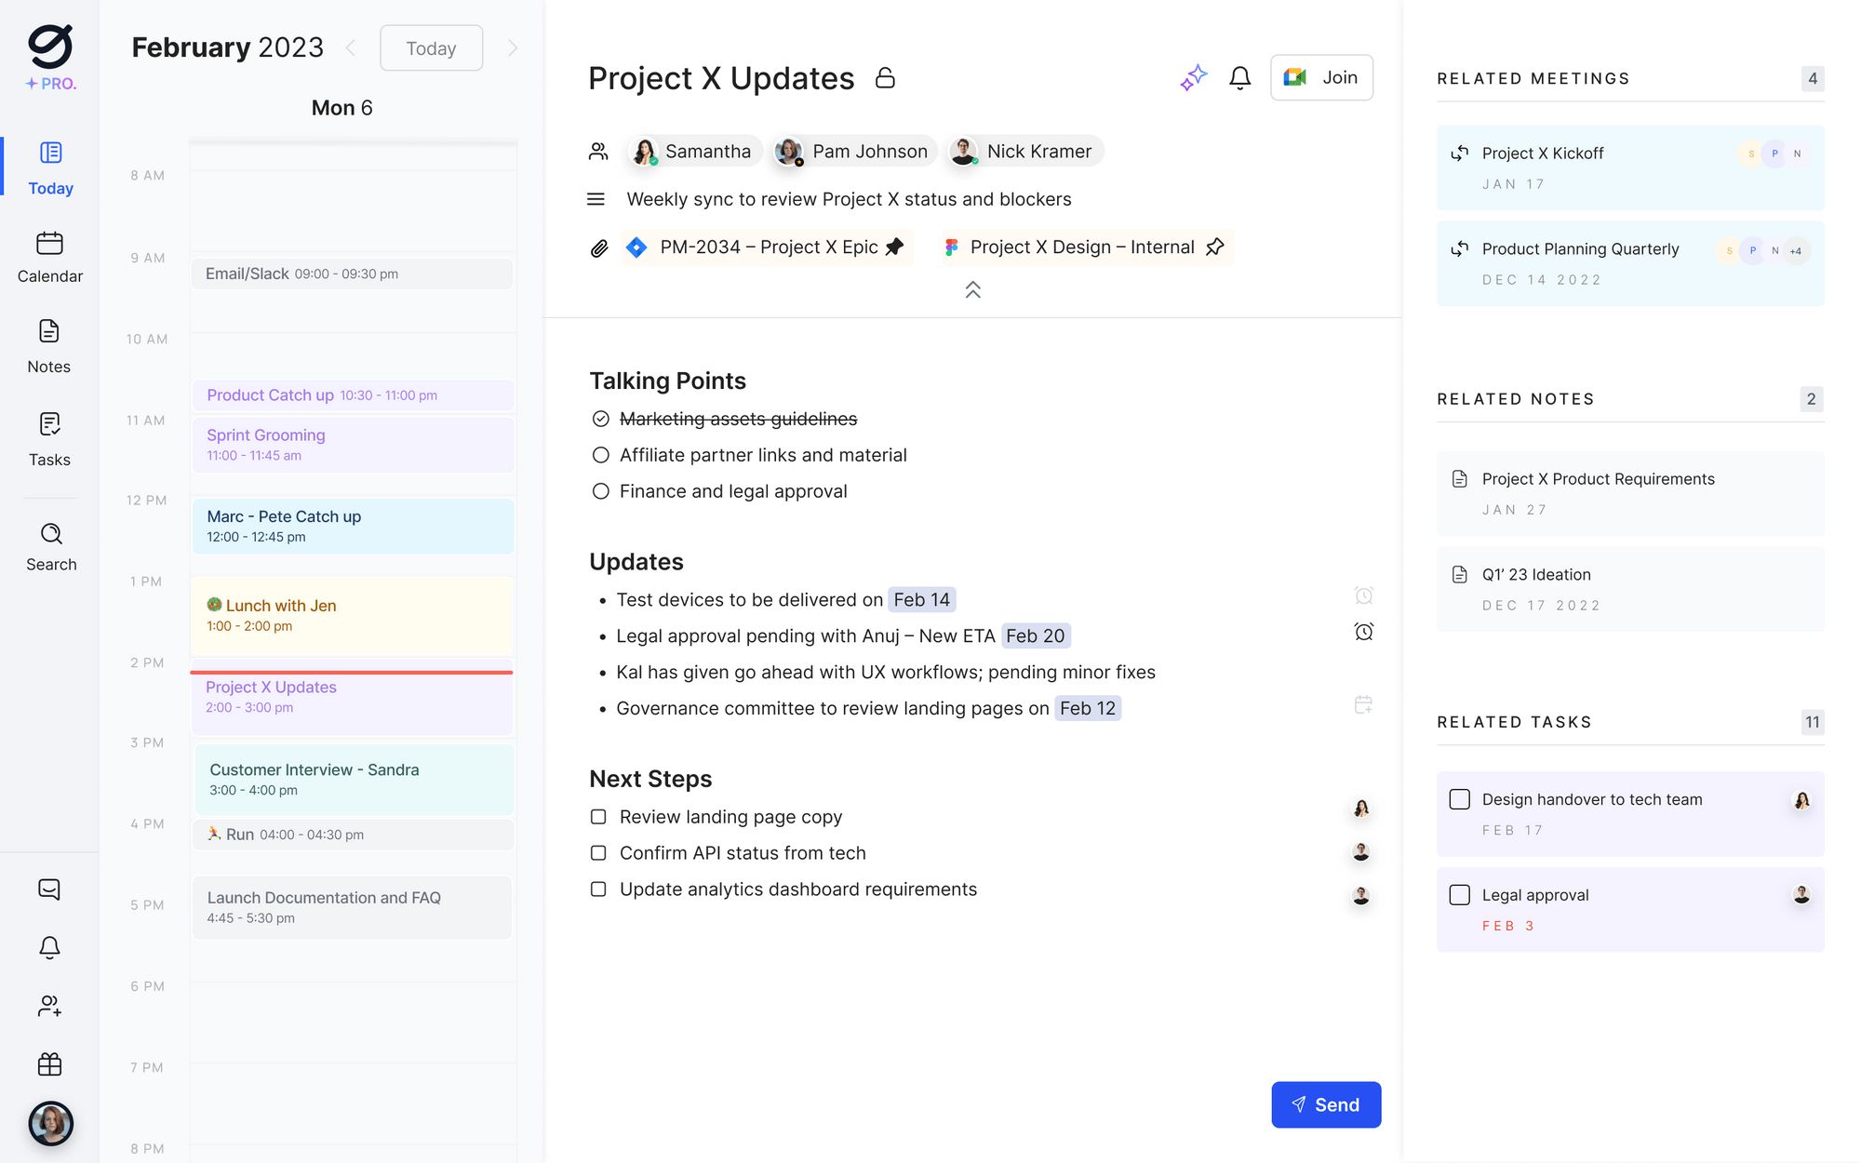Mark 'Affiliate partner links and material' as done

[599, 455]
